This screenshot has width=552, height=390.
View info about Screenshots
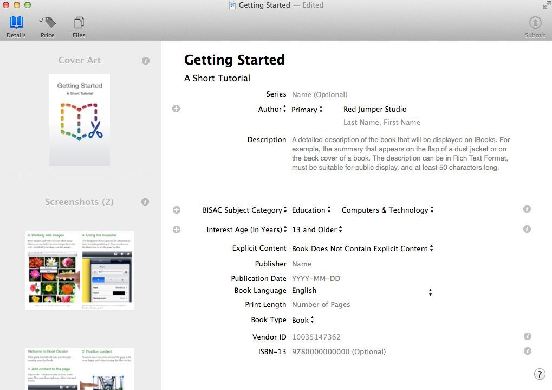[x=145, y=201]
